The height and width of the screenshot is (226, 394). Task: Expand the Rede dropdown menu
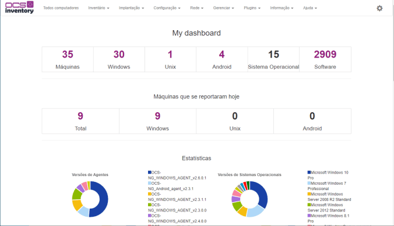pyautogui.click(x=197, y=8)
